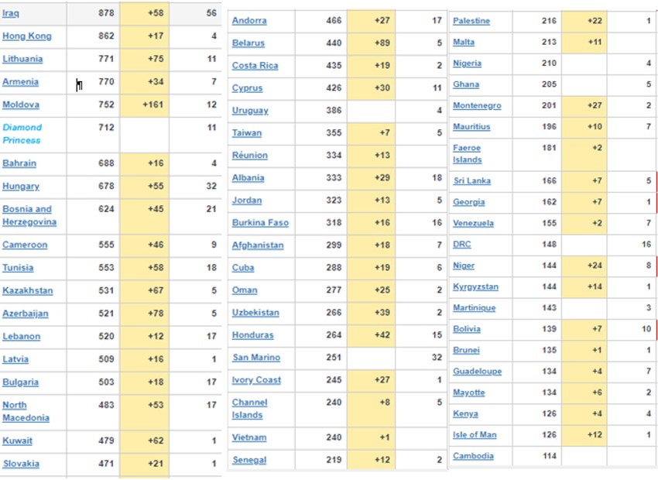The width and height of the screenshot is (658, 480).
Task: Select the Bosnia and Herzegovina link
Action: [x=29, y=215]
